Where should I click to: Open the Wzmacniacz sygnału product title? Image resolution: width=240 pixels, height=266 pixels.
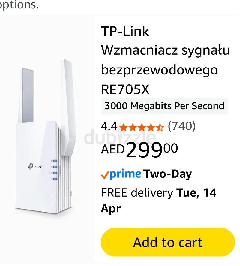point(165,70)
